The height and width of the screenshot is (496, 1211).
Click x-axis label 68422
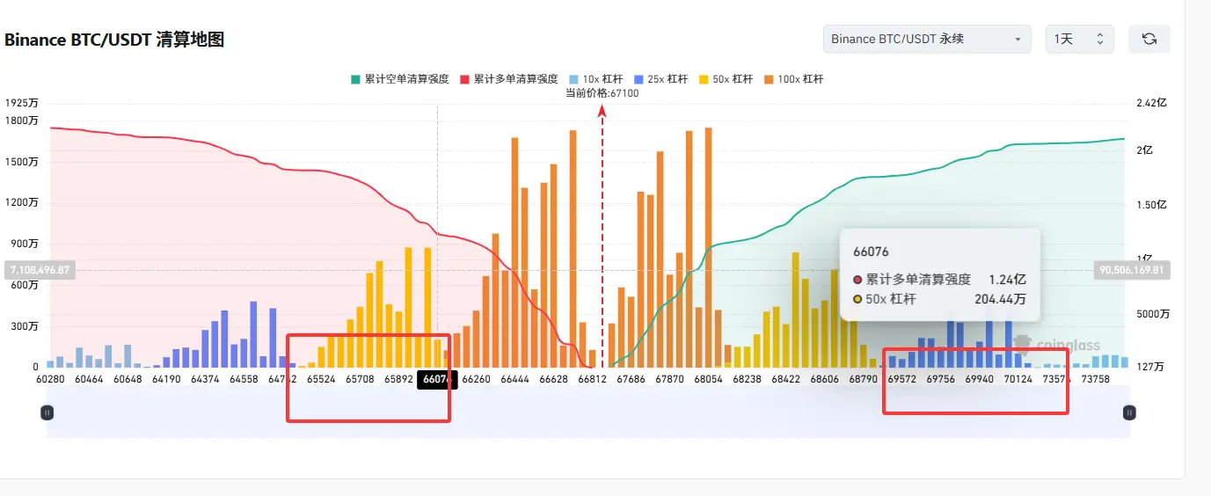pos(785,379)
